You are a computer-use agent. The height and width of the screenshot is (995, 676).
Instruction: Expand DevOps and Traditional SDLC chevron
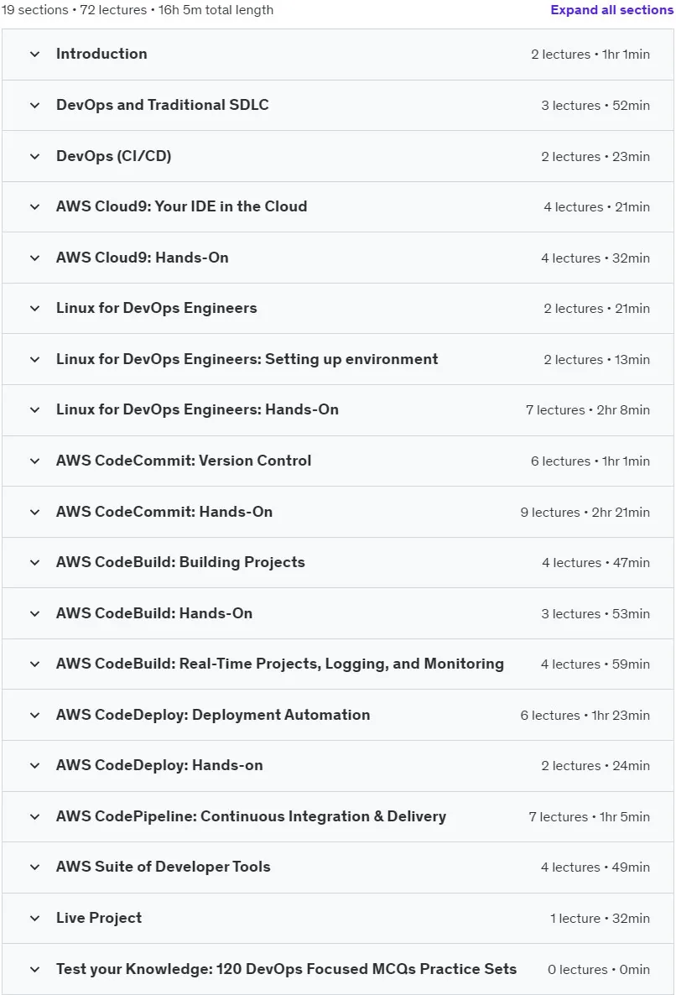35,106
